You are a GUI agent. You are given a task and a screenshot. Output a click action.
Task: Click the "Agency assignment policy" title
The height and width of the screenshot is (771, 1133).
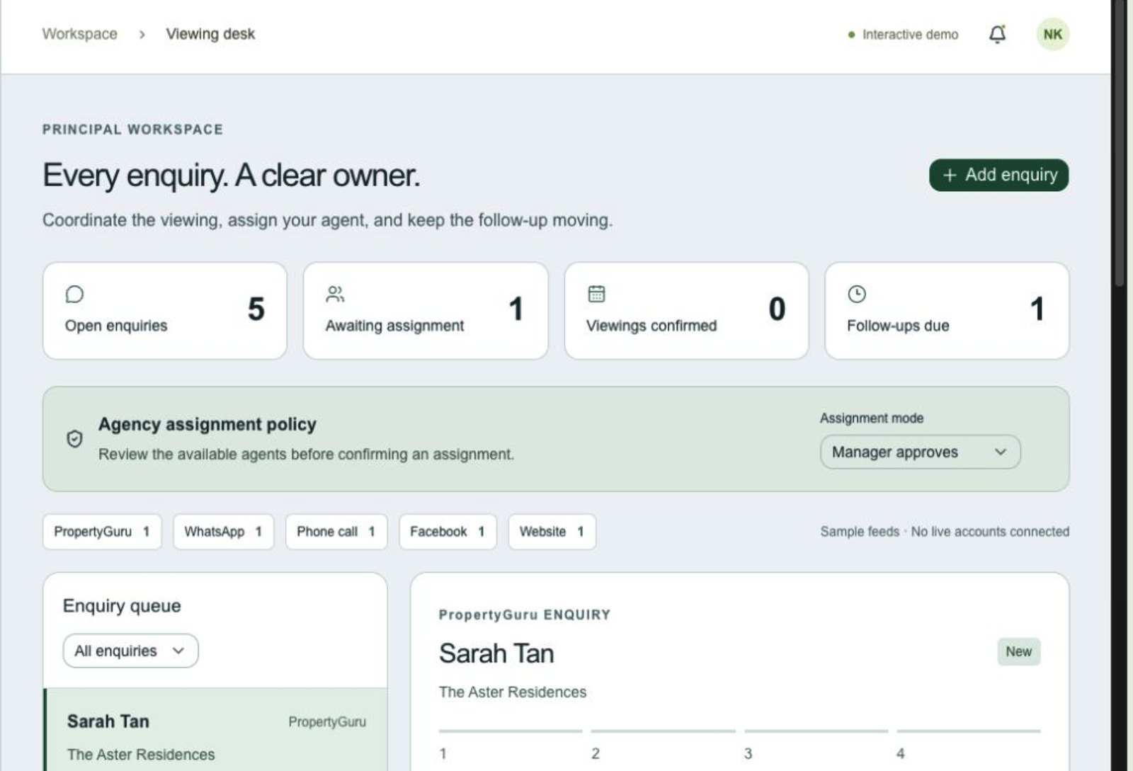point(207,424)
